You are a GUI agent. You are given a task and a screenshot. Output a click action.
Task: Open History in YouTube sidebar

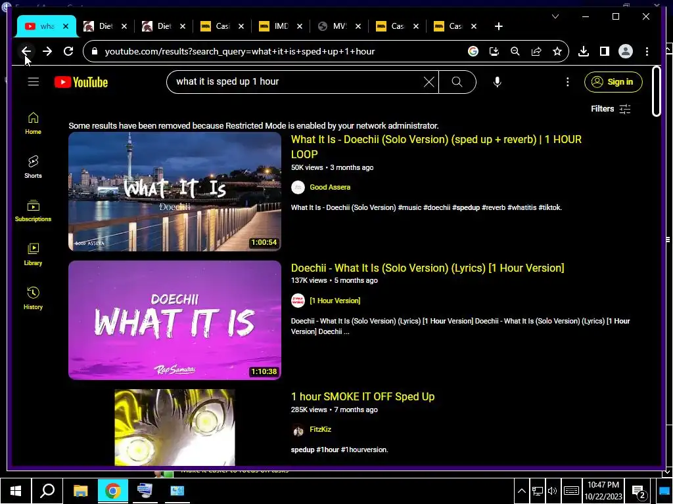point(33,299)
